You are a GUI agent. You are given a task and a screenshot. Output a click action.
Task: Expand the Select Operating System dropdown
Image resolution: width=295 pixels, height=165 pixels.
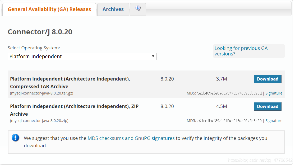82,56
